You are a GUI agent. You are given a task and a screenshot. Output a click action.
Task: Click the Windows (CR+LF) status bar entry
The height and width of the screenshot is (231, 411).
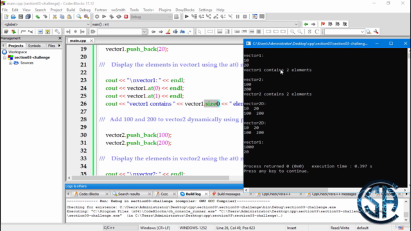(155, 228)
